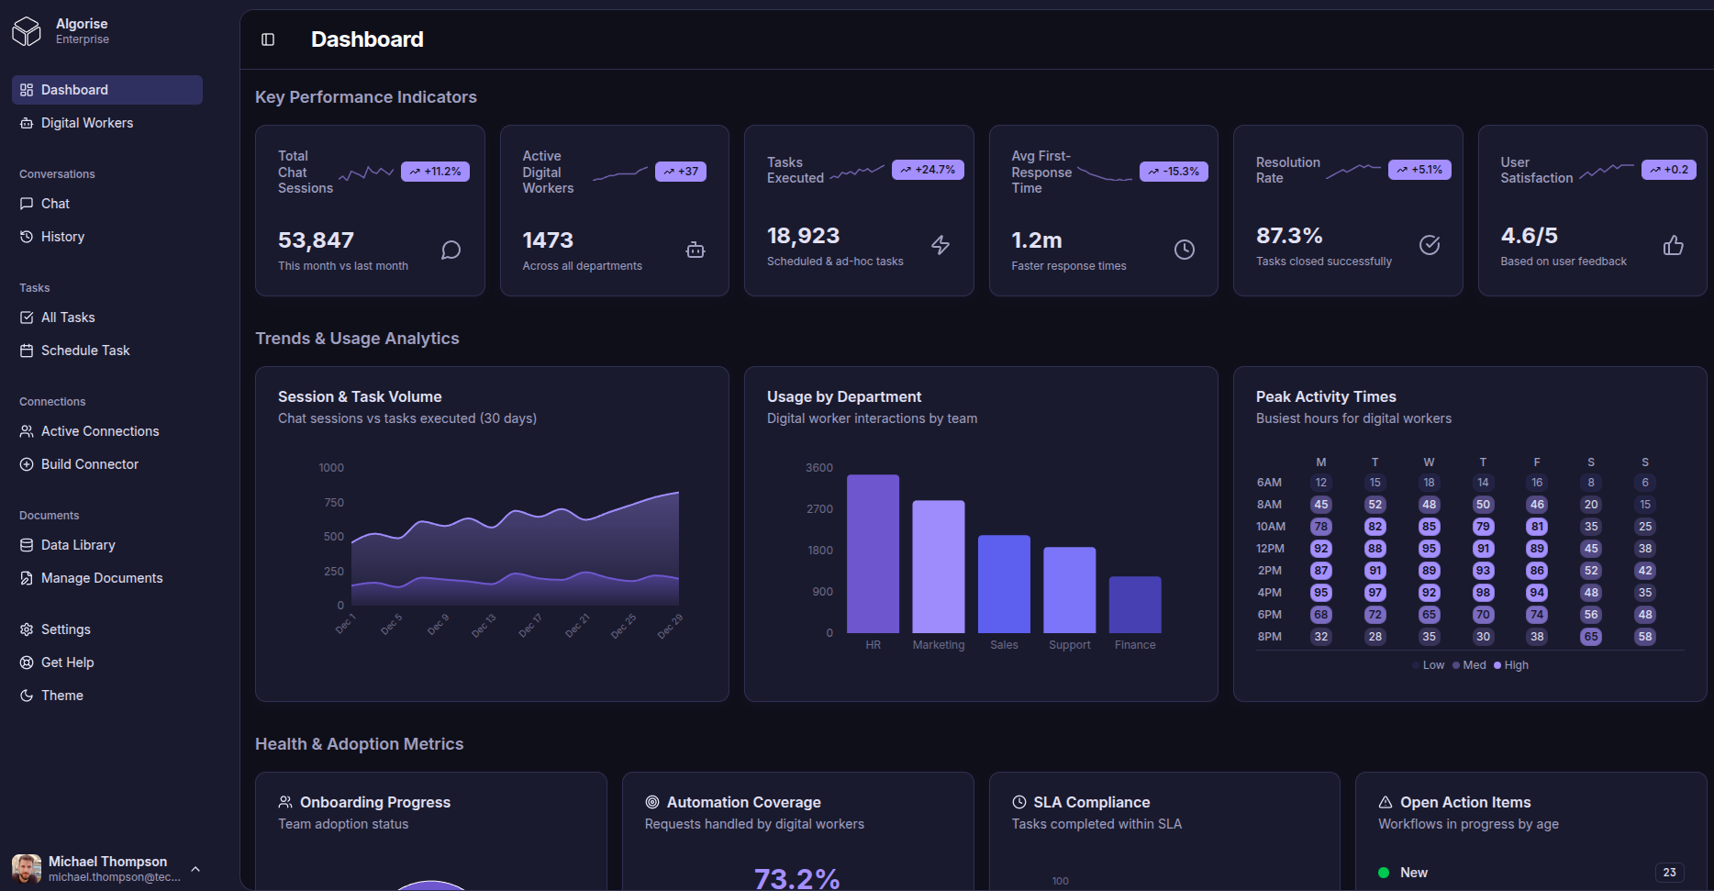Click Monday 4PM heatmap cell showing 95
The image size is (1714, 891).
(1321, 593)
